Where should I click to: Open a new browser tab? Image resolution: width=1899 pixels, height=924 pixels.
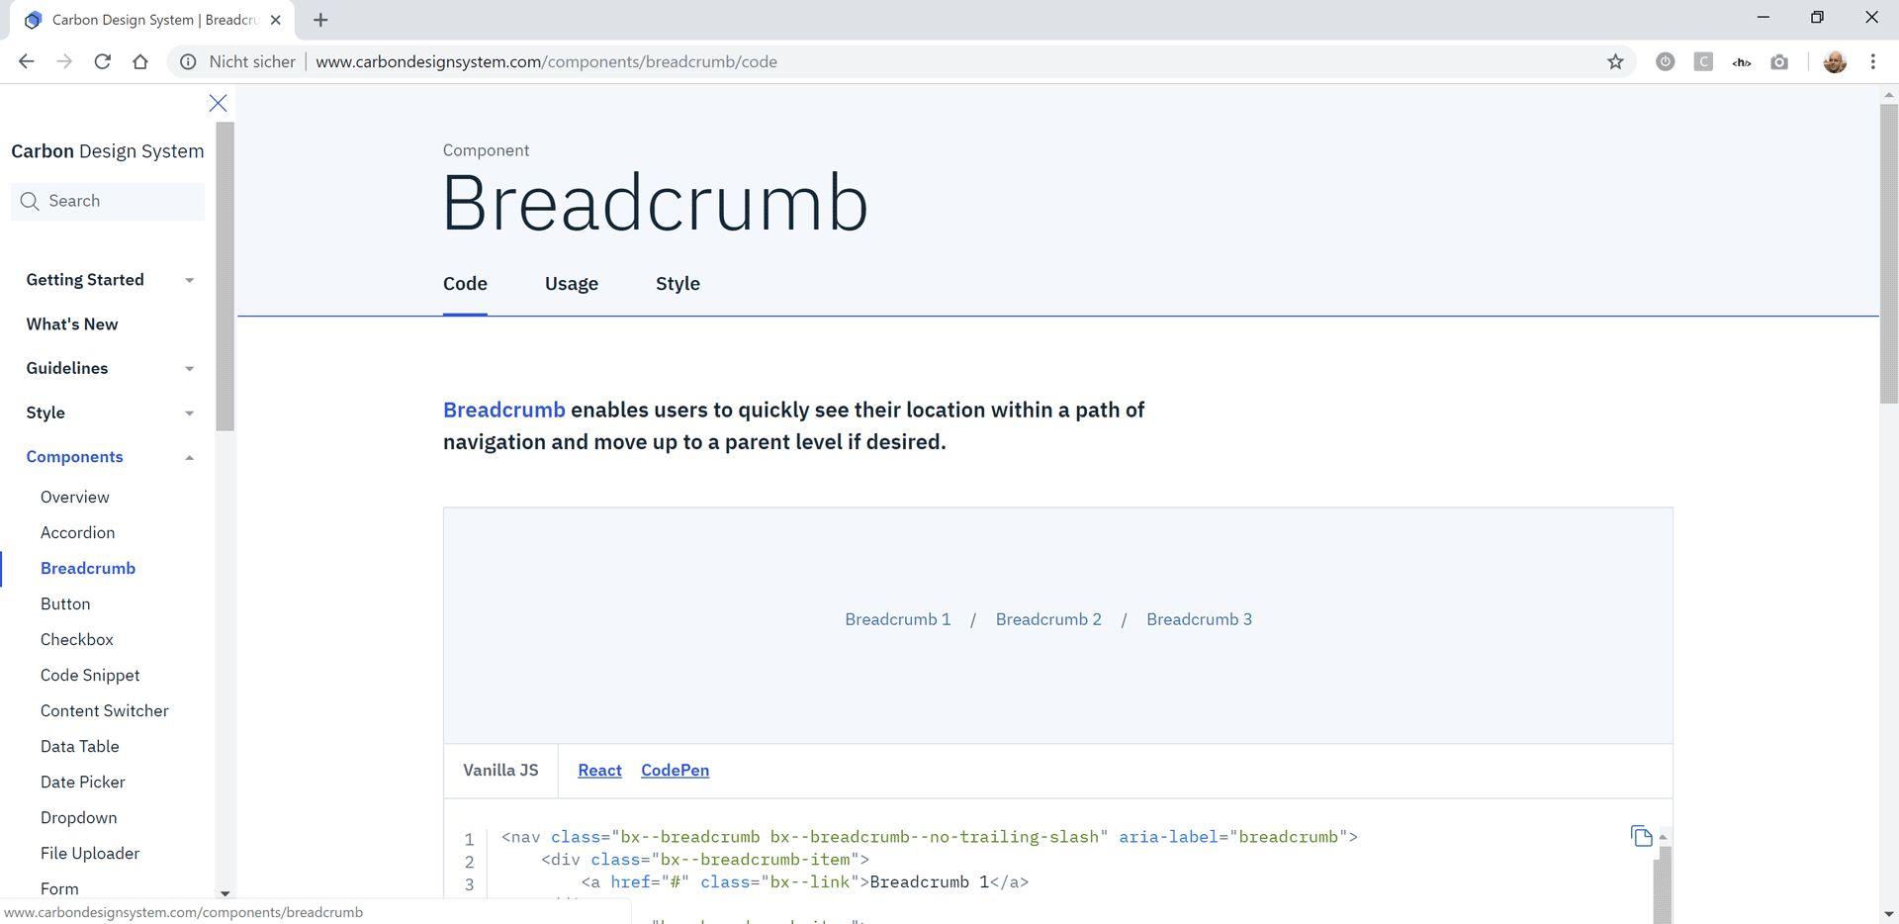pos(320,20)
